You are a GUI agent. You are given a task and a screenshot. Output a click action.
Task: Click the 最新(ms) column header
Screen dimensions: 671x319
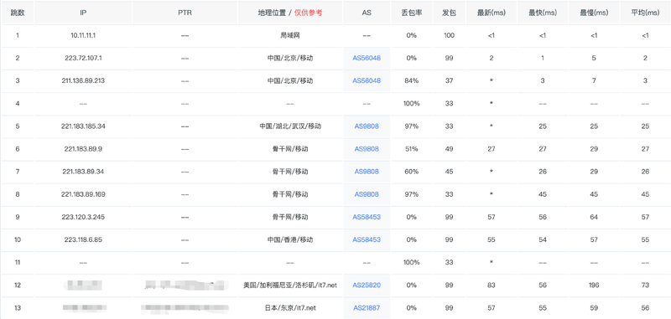(492, 13)
